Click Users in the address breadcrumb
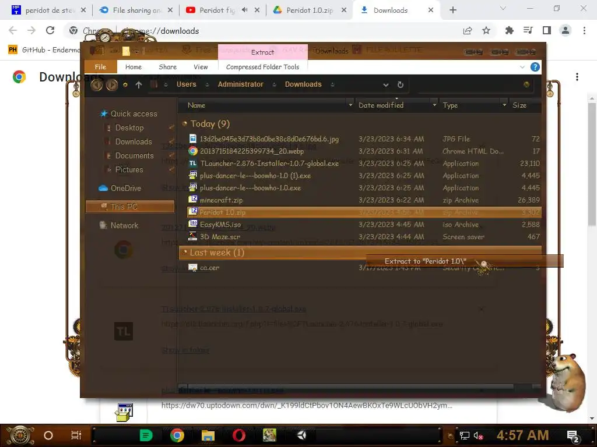The image size is (597, 447). click(x=186, y=84)
